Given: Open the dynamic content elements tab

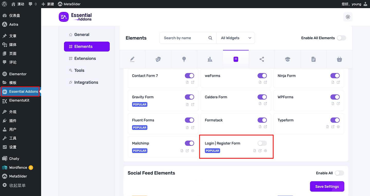Looking at the screenshot, I should tap(158, 59).
